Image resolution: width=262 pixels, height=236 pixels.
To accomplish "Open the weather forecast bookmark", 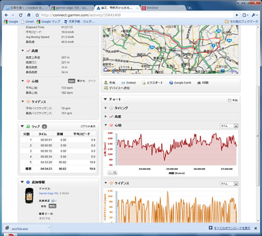I will coord(79,22).
